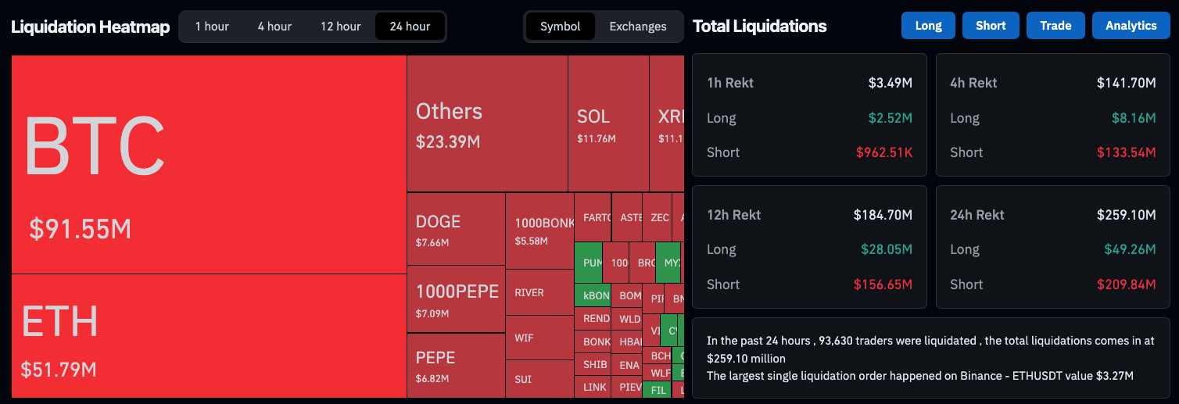Screen dimensions: 1179x404
Task: Click the BTC heatmap tile
Action: [x=209, y=164]
